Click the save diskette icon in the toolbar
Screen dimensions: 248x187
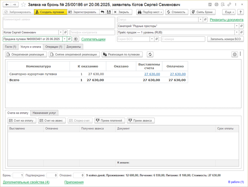pos(109,12)
